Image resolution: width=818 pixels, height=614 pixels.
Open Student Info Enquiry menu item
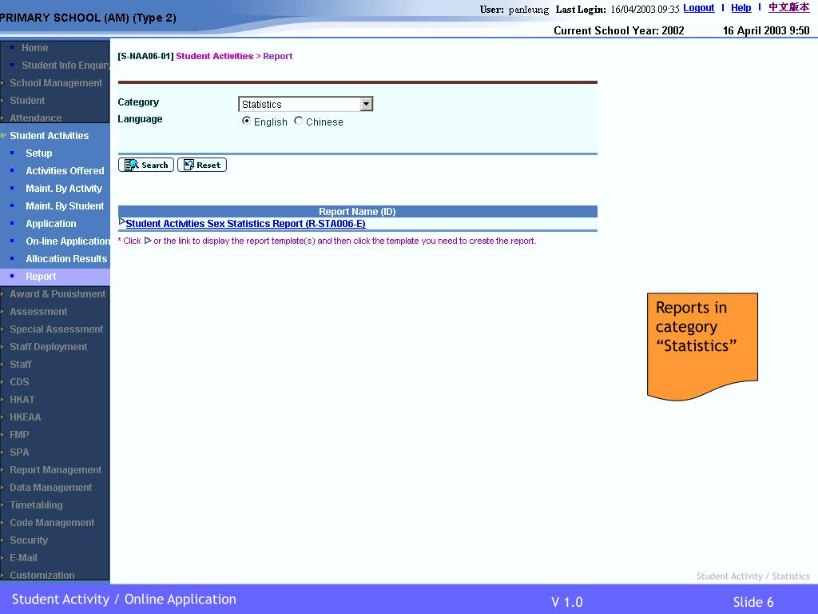tap(66, 66)
